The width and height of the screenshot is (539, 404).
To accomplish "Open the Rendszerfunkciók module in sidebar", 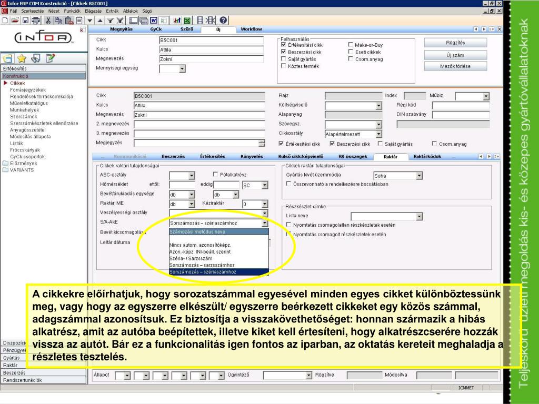I will click(43, 380).
